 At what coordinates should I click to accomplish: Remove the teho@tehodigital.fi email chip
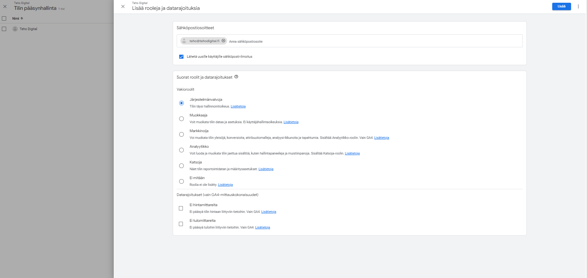point(223,41)
